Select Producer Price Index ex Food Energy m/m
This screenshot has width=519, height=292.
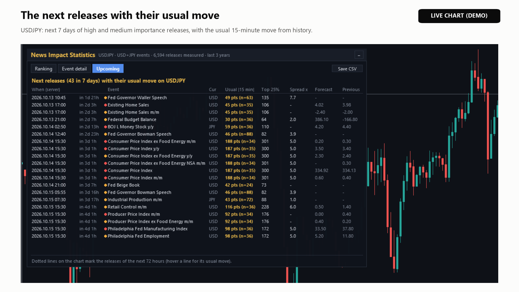click(150, 222)
